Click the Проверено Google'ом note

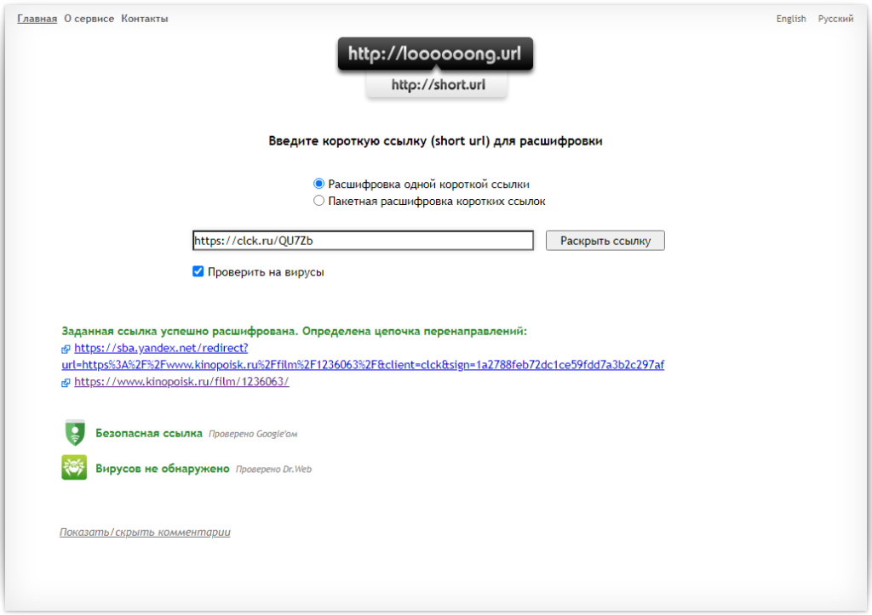pyautogui.click(x=253, y=434)
